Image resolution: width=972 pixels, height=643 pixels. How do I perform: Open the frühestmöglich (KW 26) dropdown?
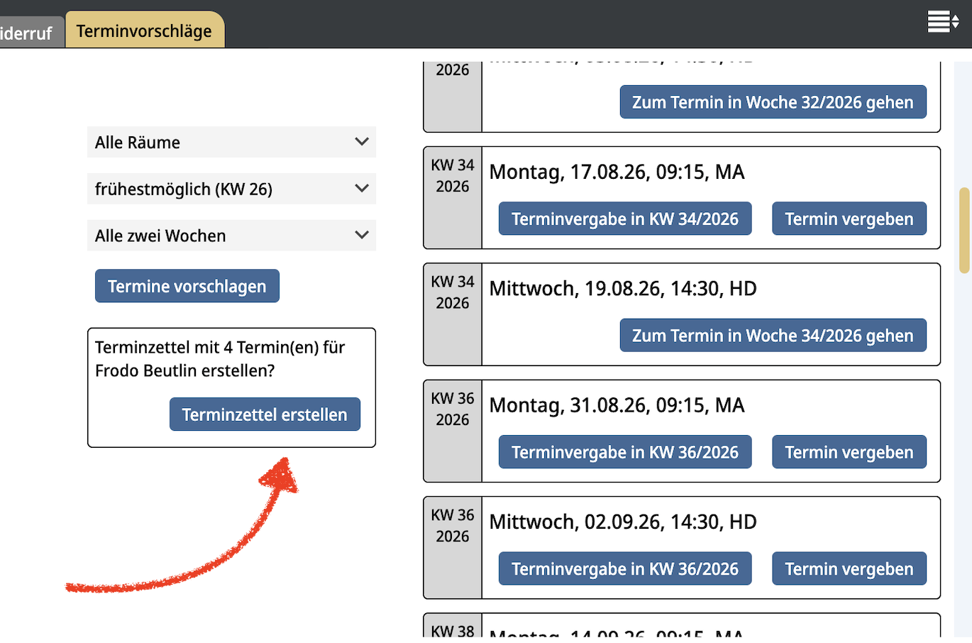tap(231, 189)
